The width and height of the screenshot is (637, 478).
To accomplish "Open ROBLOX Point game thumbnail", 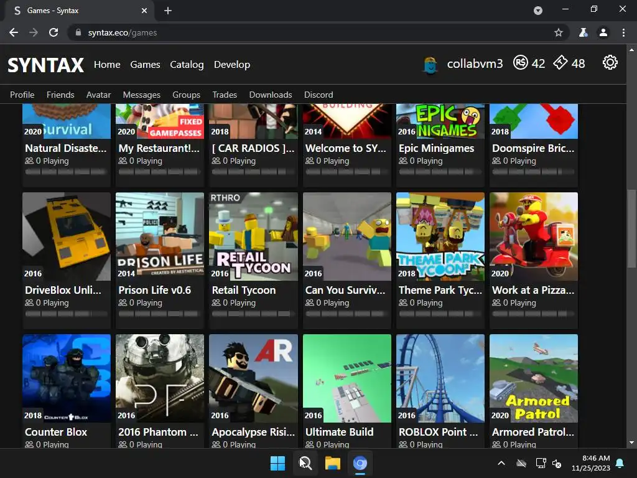I will (x=440, y=378).
